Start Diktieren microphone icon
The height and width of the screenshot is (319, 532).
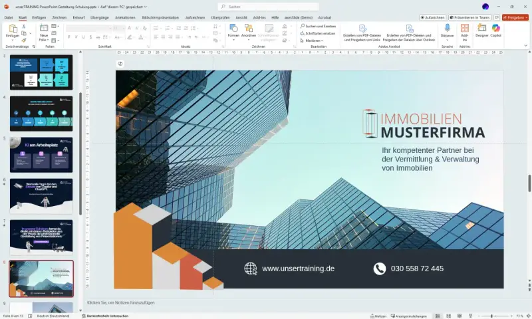(x=447, y=28)
